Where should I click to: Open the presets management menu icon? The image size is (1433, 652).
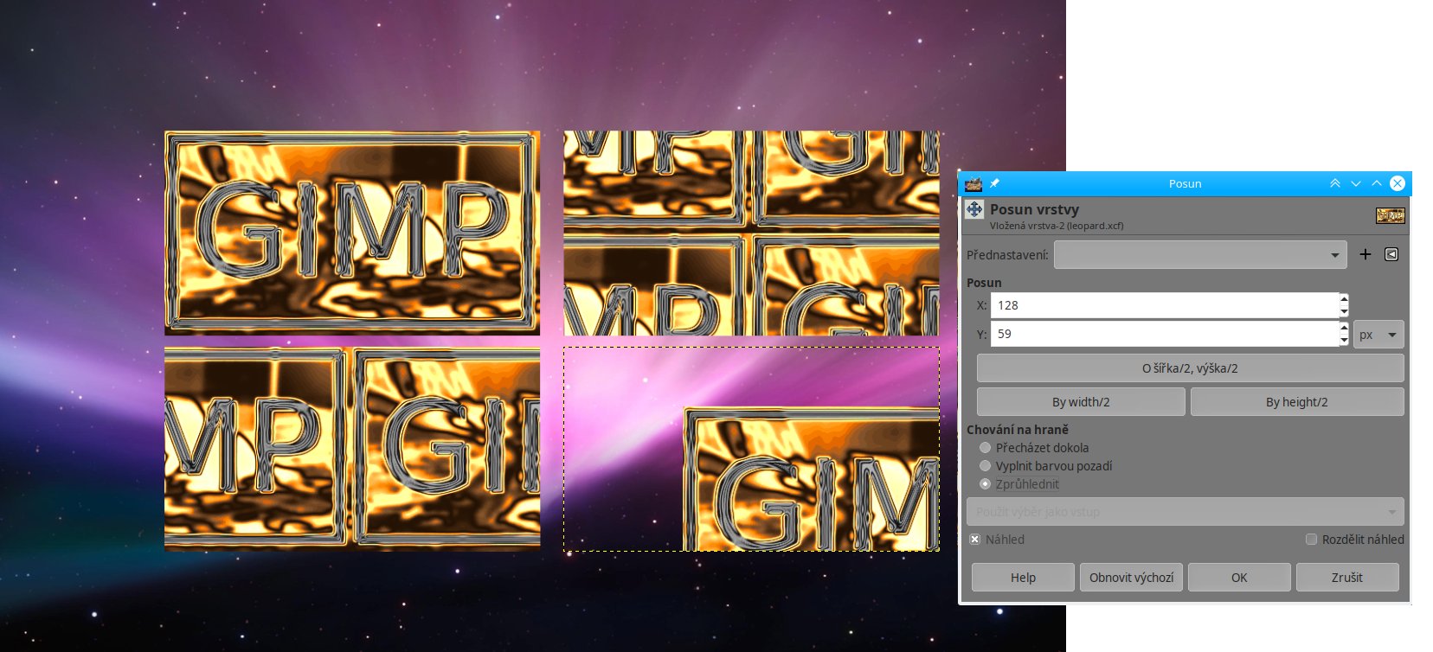tap(1391, 254)
